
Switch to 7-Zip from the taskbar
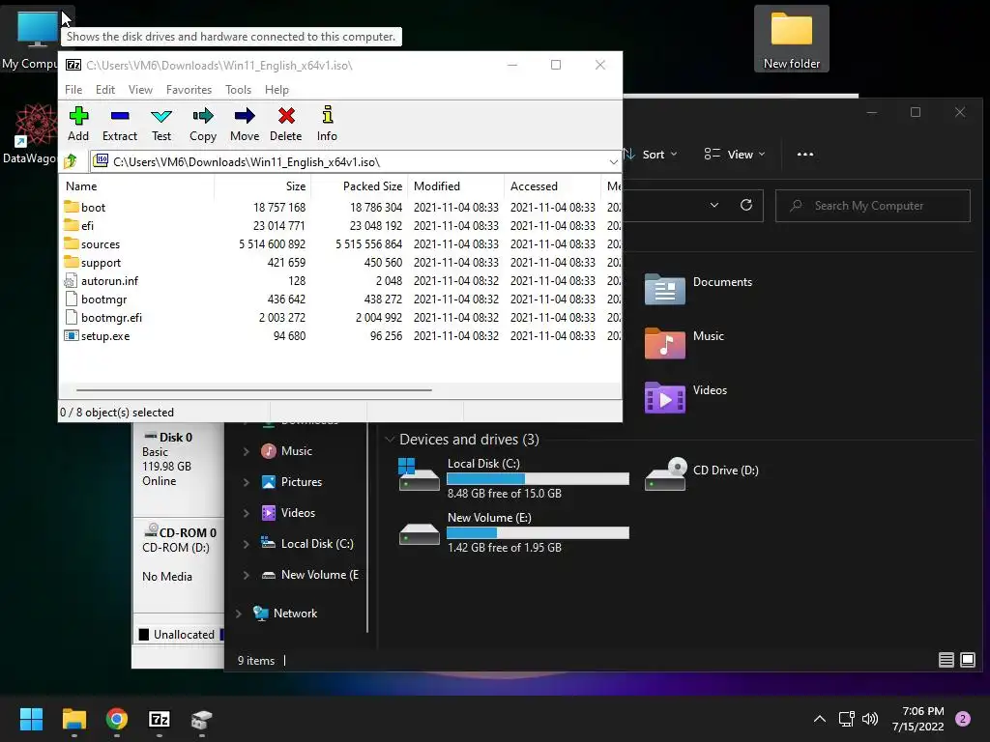[x=160, y=719]
